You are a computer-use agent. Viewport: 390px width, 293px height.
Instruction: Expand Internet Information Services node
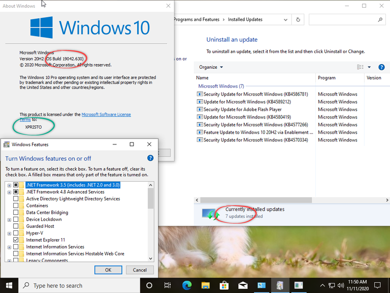coord(9,247)
